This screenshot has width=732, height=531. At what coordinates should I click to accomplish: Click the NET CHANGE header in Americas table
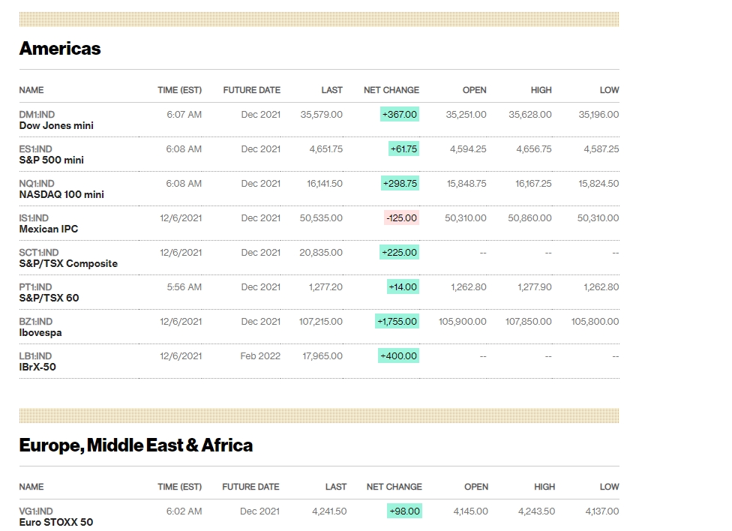[391, 90]
